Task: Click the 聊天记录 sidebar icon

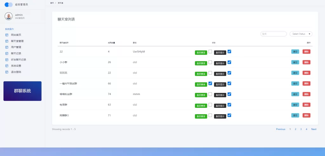Action: 7,54
